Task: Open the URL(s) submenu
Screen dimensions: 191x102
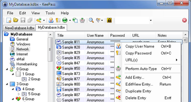Action: tap(148, 60)
